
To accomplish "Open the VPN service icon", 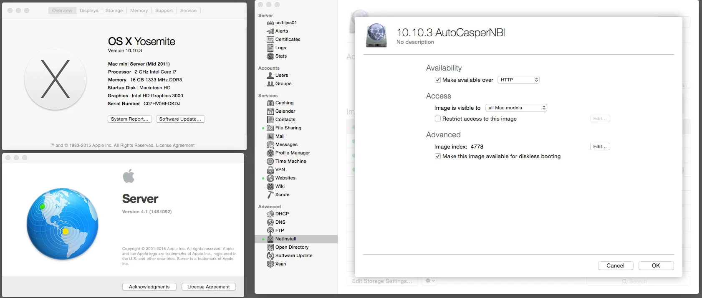I will [x=270, y=169].
